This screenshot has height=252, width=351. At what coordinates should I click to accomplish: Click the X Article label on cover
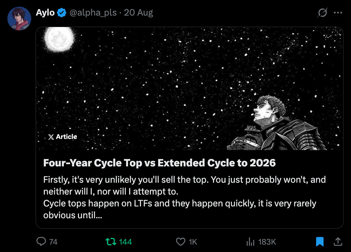[x=63, y=137]
